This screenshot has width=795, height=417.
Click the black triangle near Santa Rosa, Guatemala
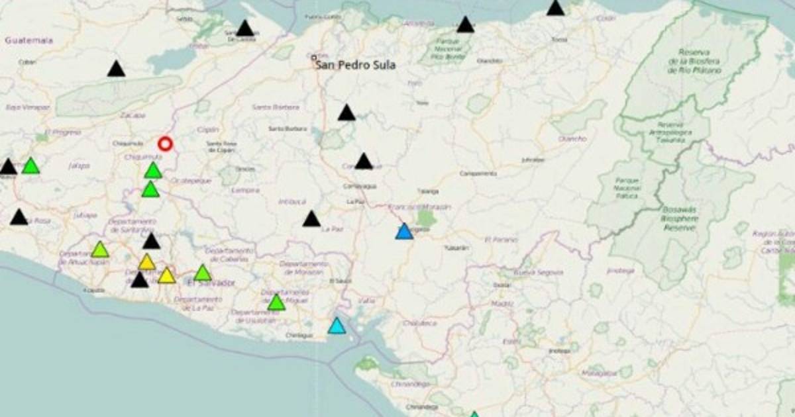pos(19,217)
